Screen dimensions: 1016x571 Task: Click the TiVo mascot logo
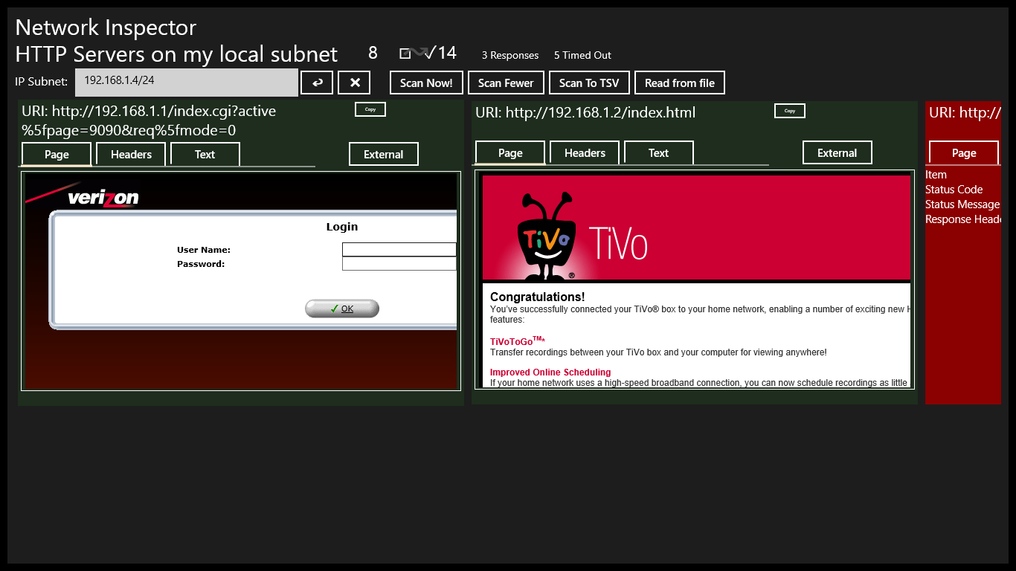(546, 236)
